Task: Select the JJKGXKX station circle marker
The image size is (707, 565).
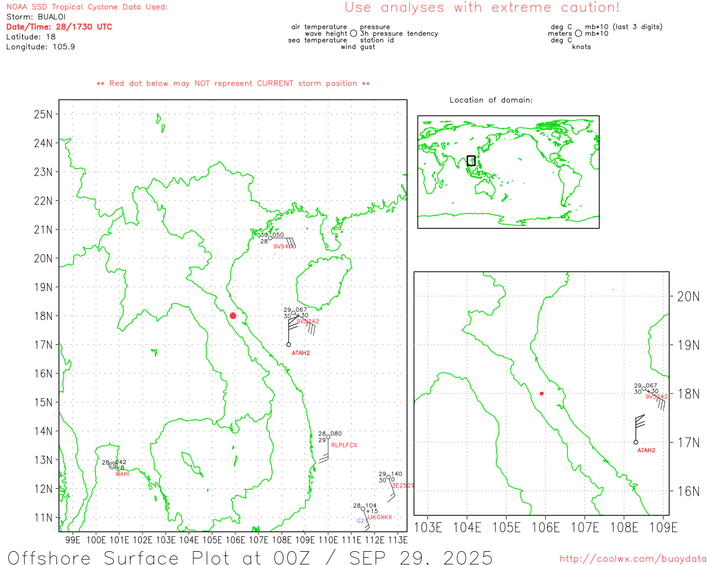Action: 363,509
